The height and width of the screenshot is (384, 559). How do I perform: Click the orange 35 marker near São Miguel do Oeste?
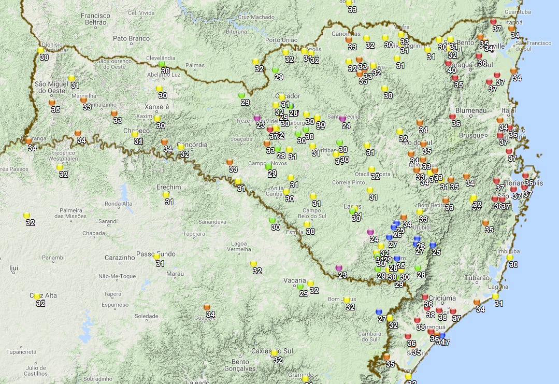click(52, 102)
